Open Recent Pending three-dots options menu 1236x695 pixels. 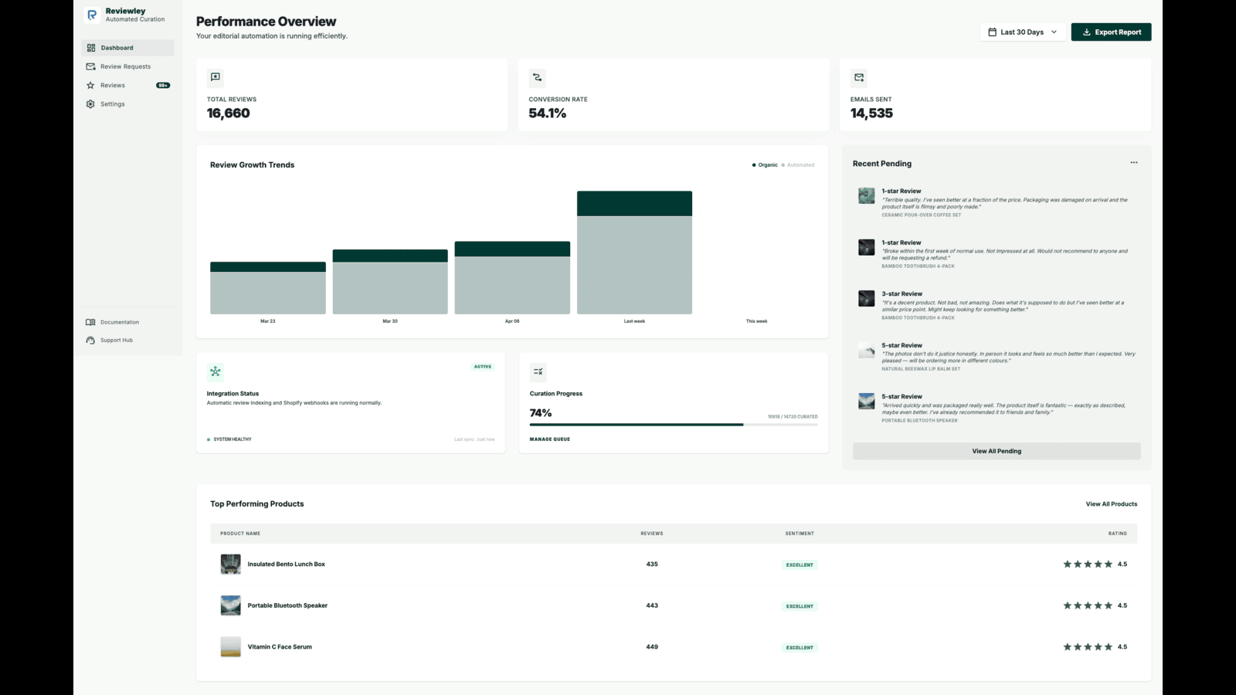1133,162
